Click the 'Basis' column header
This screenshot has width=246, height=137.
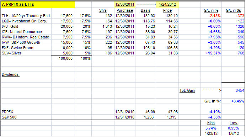145,11
